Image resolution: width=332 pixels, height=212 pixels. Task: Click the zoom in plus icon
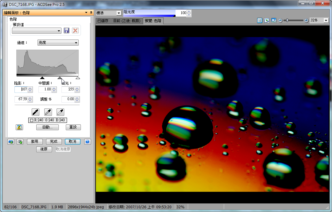coord(306,21)
